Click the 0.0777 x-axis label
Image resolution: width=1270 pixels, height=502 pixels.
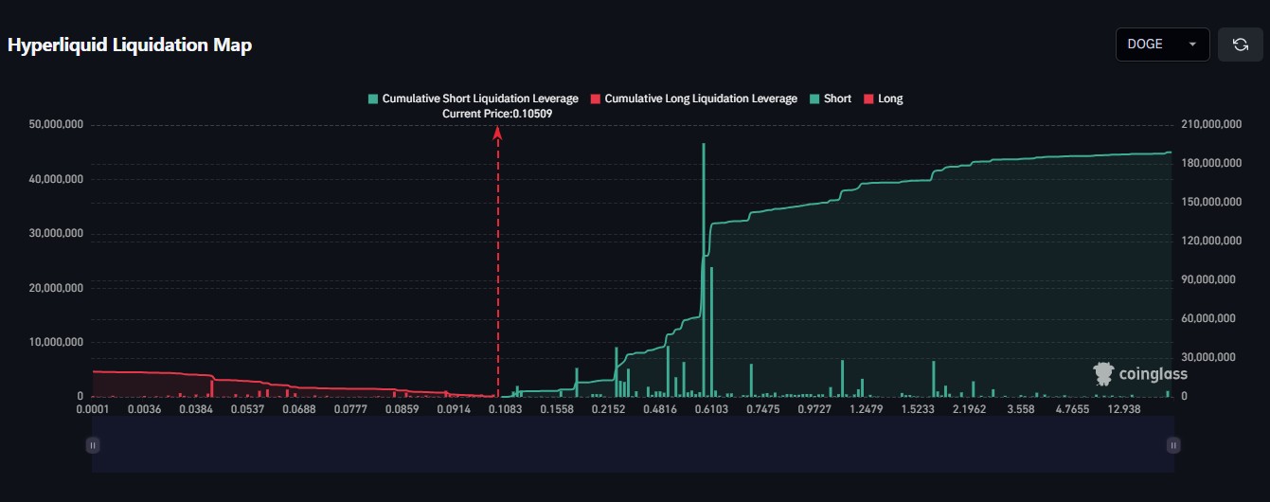pos(350,409)
